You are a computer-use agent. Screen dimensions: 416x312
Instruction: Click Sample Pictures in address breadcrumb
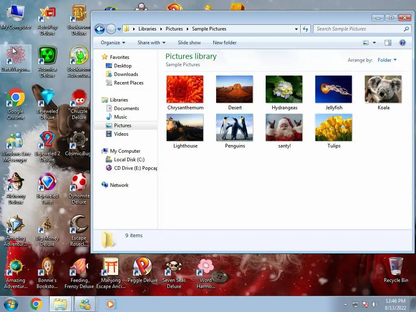209,29
